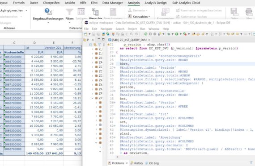Open the Run icon's dropdown arrow
The height and width of the screenshot is (166, 255).
coord(181,34)
